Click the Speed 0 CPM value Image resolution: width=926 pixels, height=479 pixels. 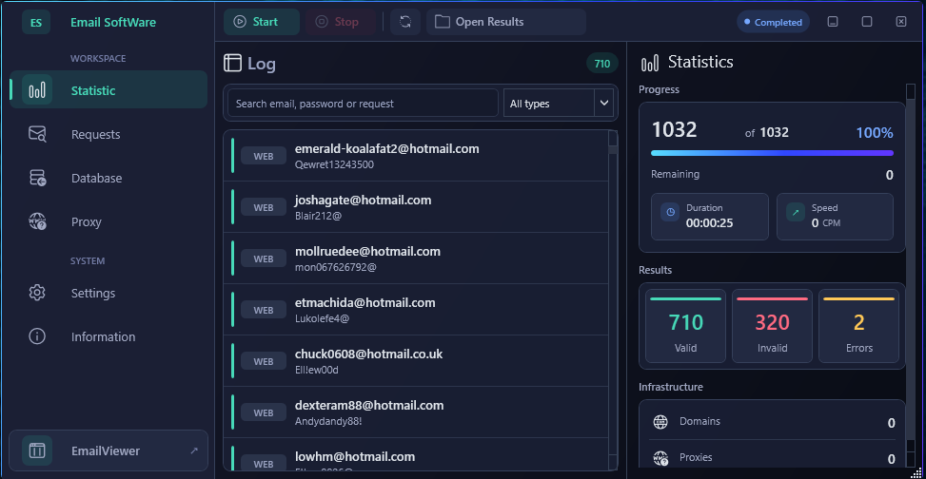click(826, 223)
